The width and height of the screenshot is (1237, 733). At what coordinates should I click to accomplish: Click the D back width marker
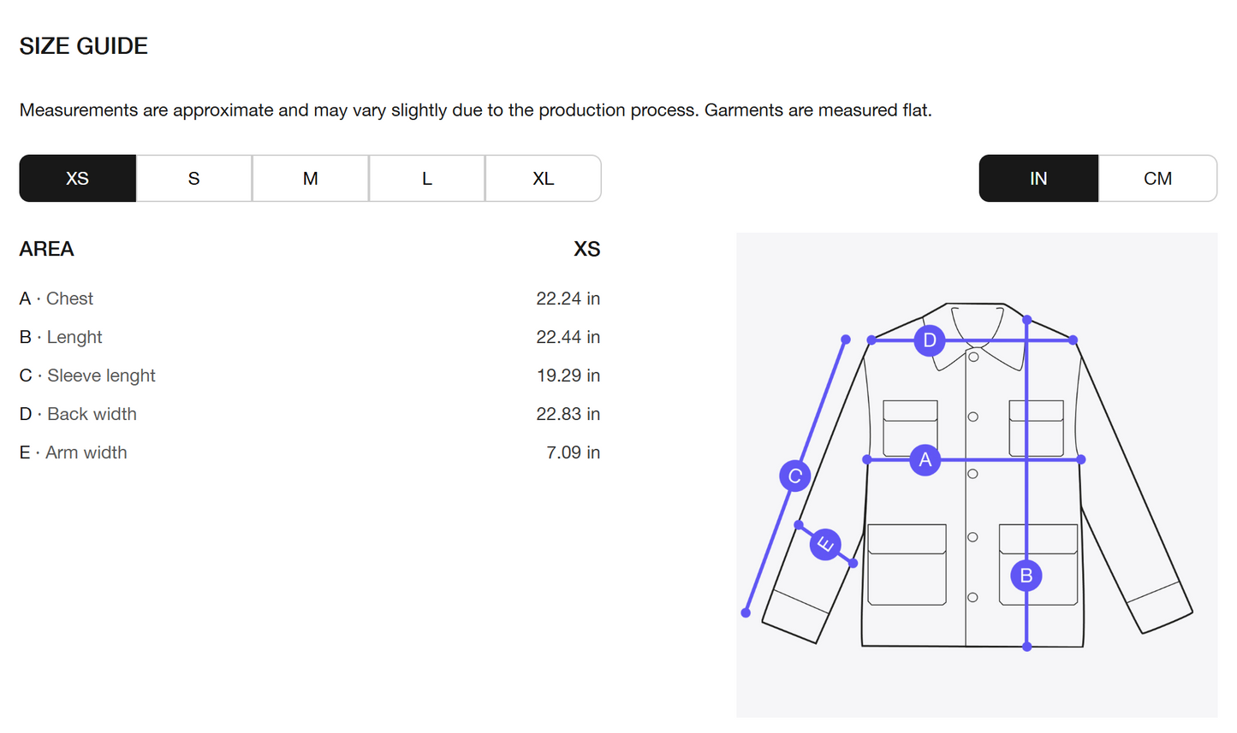[930, 340]
